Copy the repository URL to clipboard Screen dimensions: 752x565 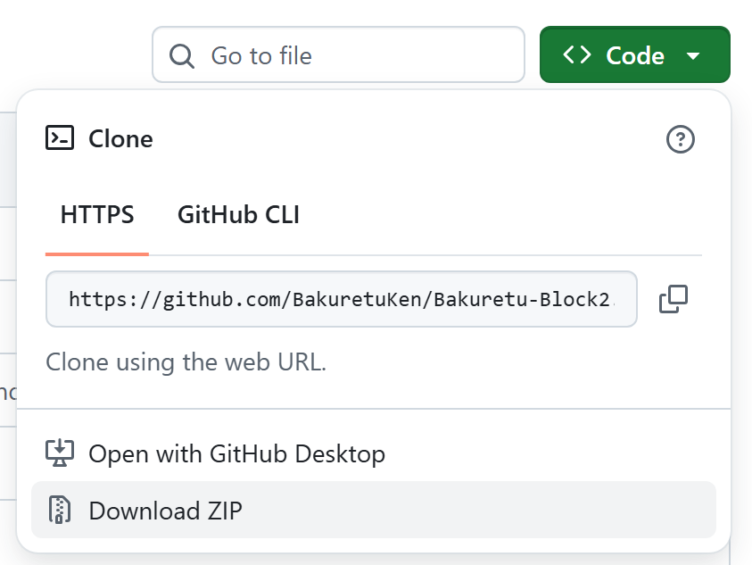point(673,299)
